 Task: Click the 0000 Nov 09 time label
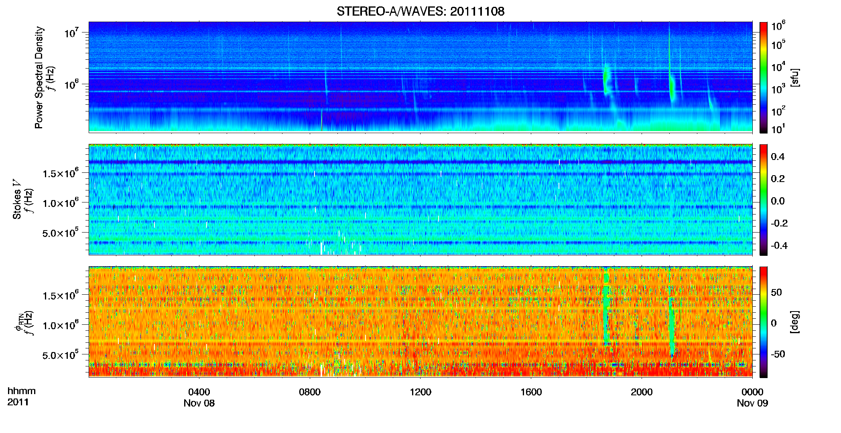click(x=752, y=397)
